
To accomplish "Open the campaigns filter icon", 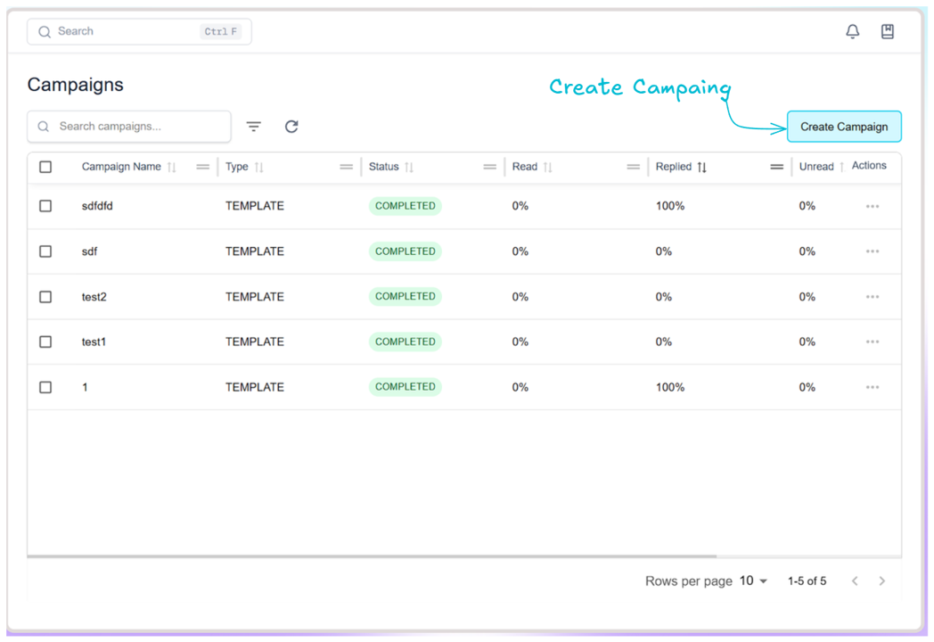I will pos(254,127).
